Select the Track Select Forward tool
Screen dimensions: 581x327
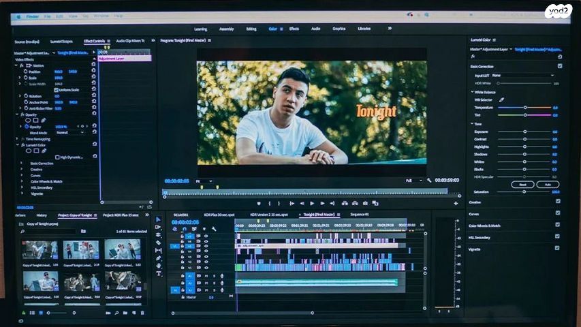coord(158,227)
